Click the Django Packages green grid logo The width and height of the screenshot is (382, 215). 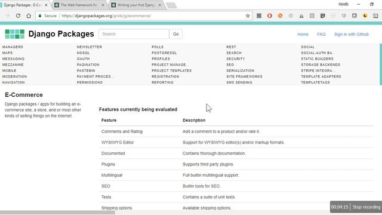point(14,34)
